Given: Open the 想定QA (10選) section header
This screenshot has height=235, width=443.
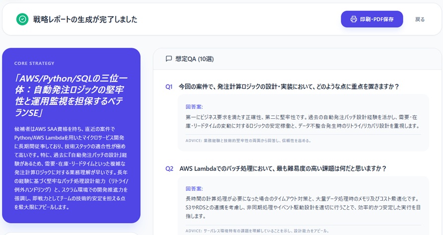Looking at the screenshot, I should (x=194, y=59).
